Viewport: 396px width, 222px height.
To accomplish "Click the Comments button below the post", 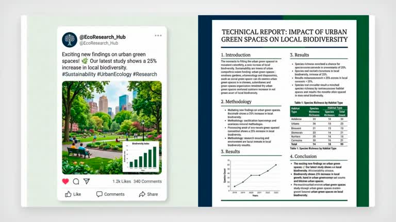I will pos(110,194).
